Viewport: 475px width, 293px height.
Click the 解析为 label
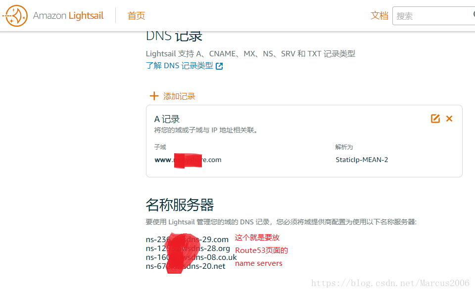click(x=344, y=147)
